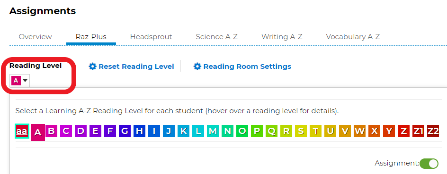
Task: Click the Reset Reading Level link
Action: pyautogui.click(x=136, y=66)
